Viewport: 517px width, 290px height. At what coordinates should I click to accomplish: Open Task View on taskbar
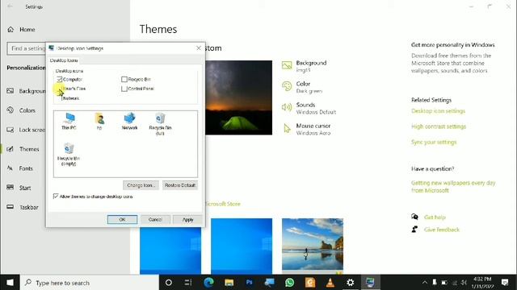point(188,283)
